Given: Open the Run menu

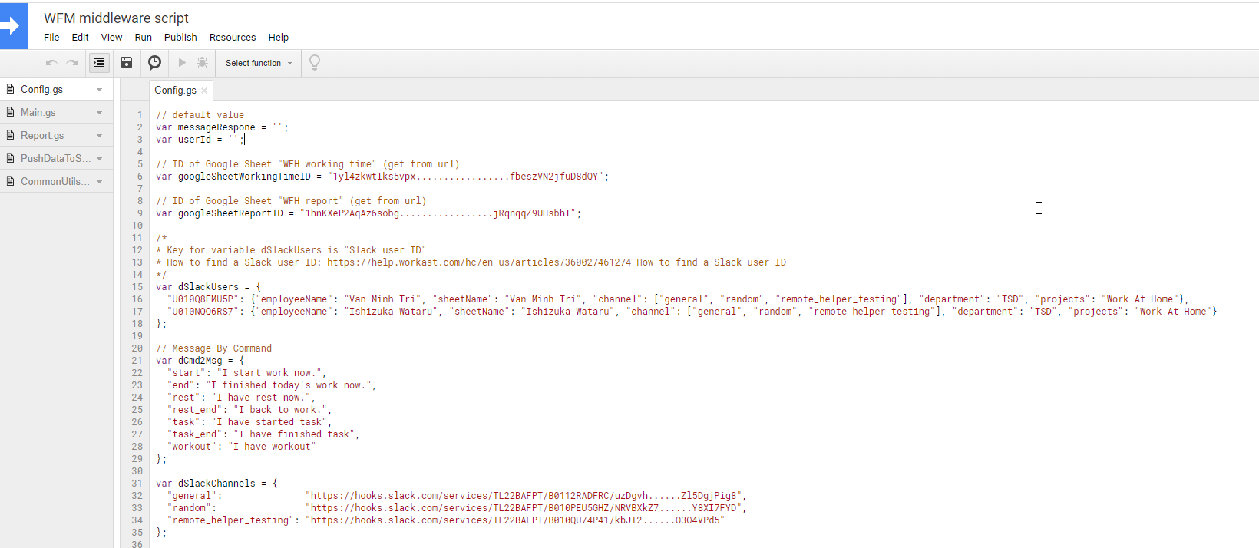Looking at the screenshot, I should (143, 37).
